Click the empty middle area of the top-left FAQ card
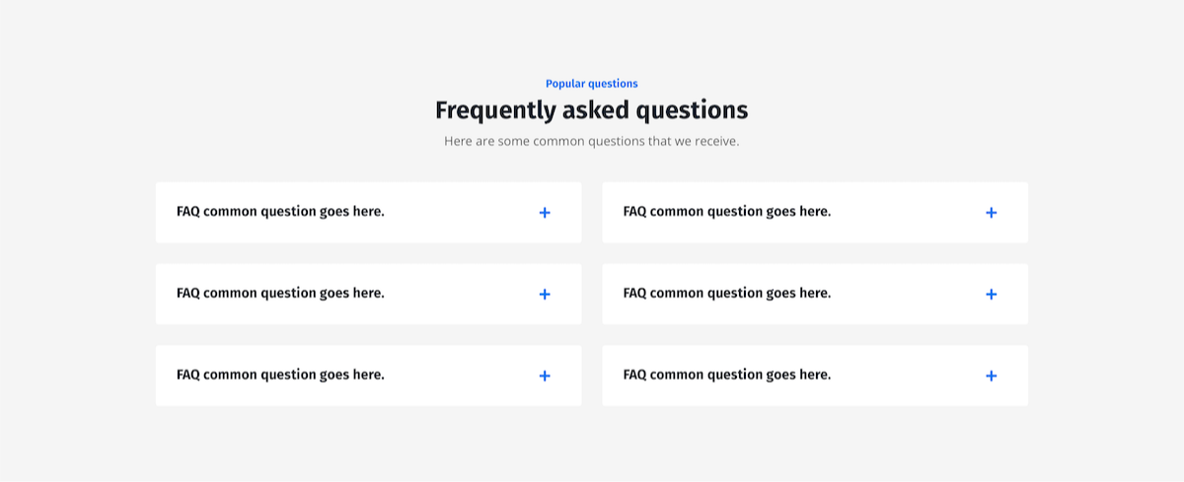The image size is (1184, 482). (459, 213)
